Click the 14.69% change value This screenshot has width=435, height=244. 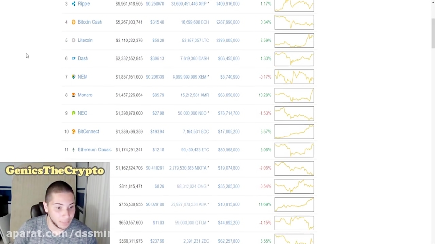265,205
